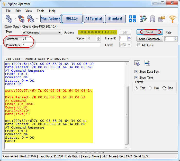The image size is (180, 161).
Task: Click the clear log eraser icon
Action: [137, 63]
